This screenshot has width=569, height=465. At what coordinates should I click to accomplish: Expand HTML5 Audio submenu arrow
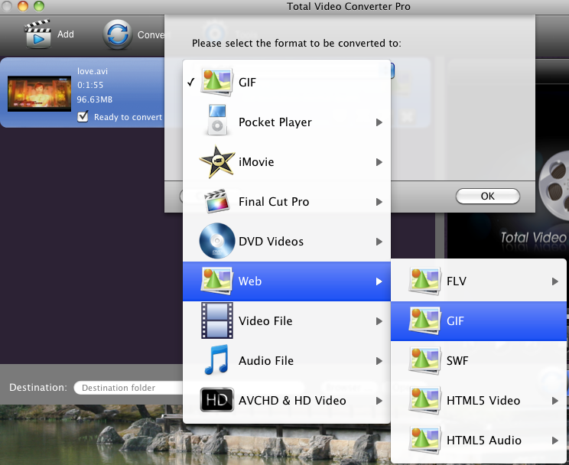tap(554, 441)
